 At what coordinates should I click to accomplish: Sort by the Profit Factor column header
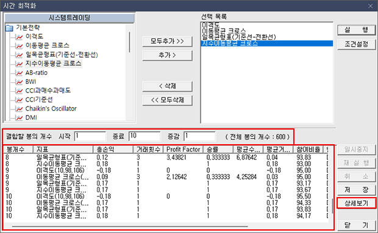[184, 149]
